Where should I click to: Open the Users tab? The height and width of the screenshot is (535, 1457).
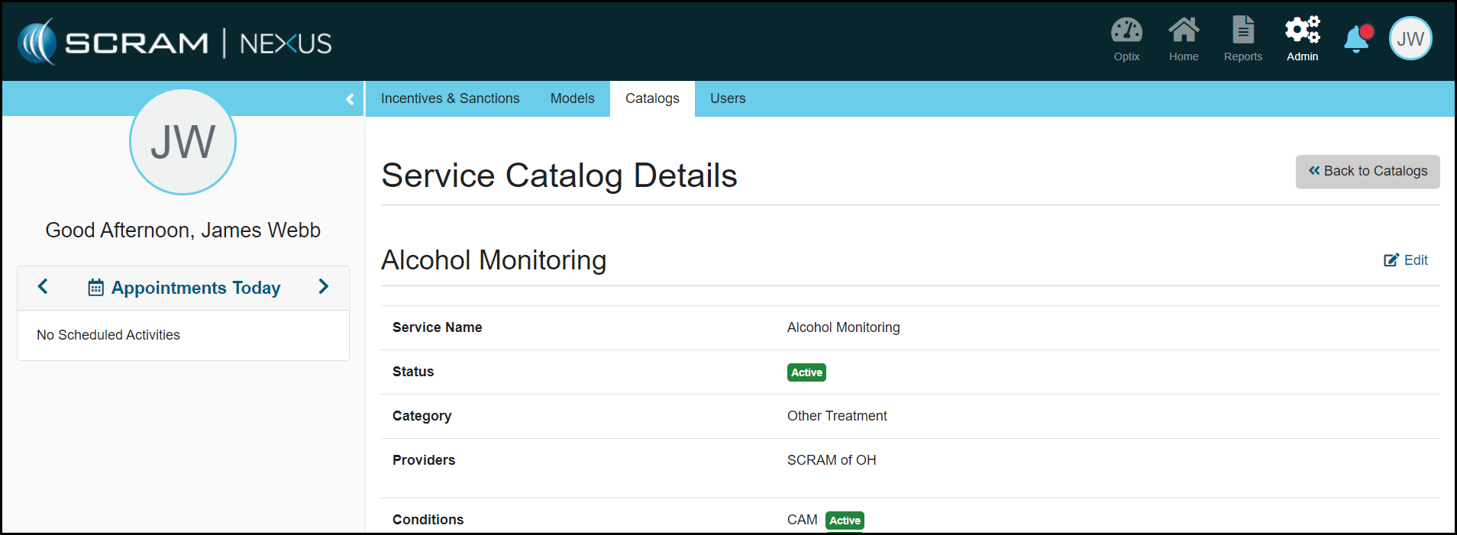click(727, 98)
